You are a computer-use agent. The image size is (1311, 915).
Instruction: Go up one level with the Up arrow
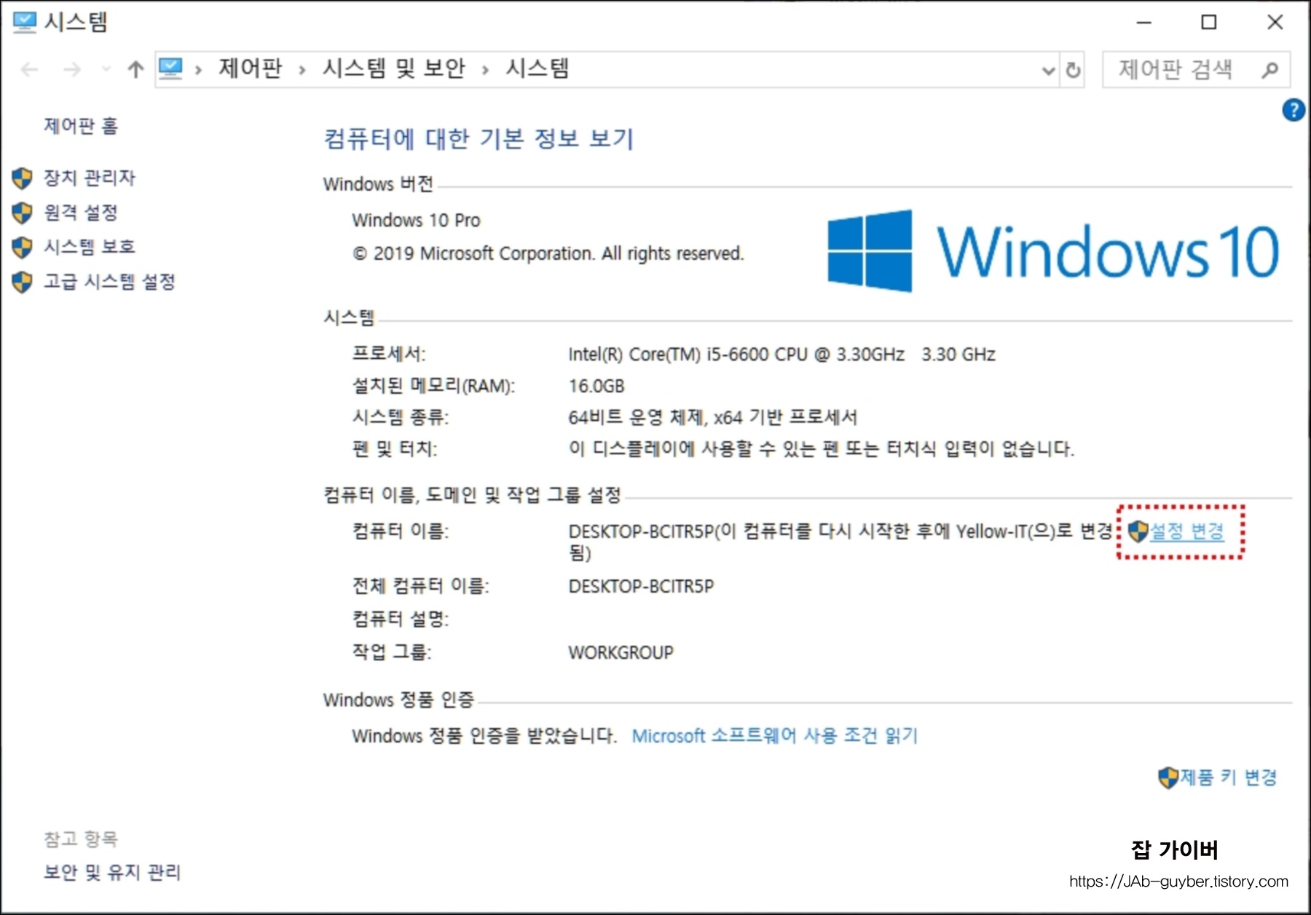pos(135,70)
